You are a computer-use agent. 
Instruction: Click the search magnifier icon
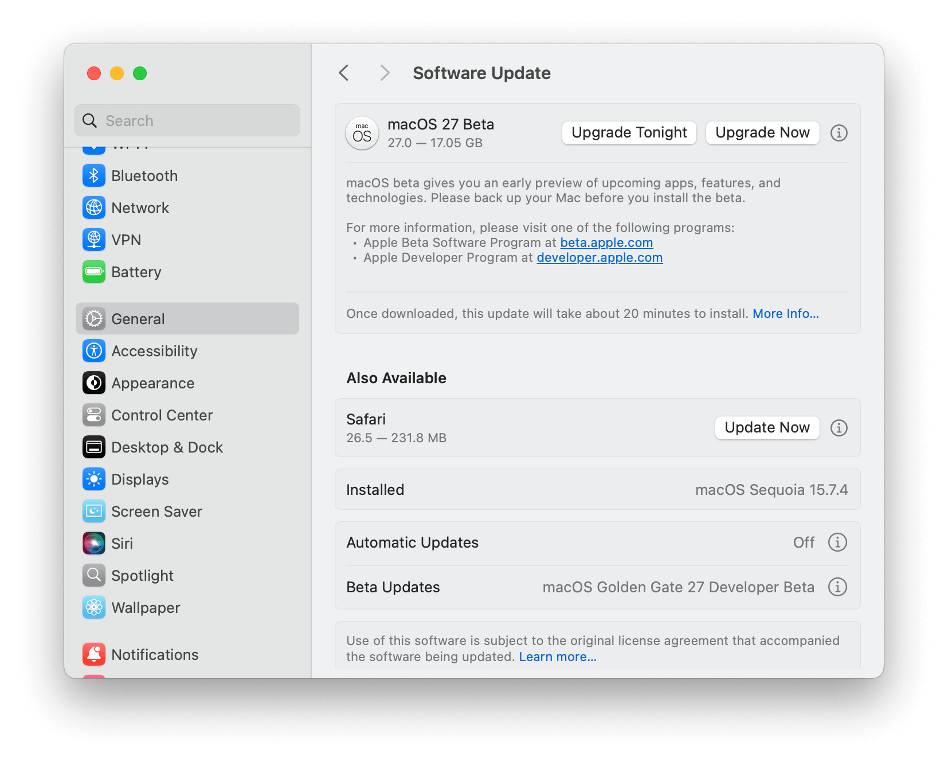click(90, 120)
